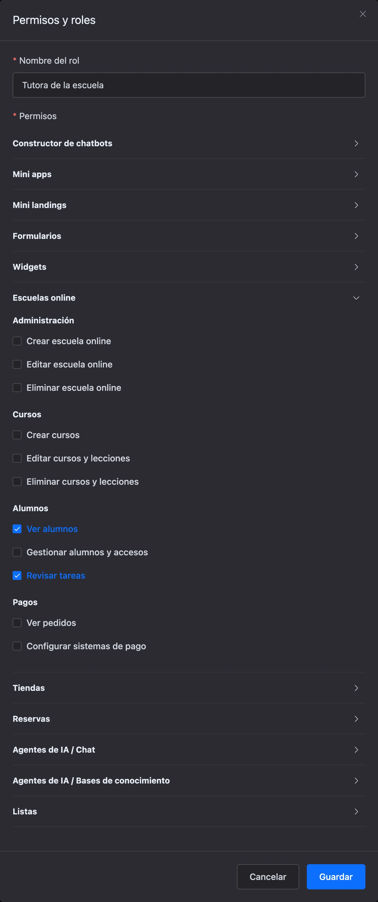
Task: Disable the Revisar tareas checkbox
Action: pos(17,575)
